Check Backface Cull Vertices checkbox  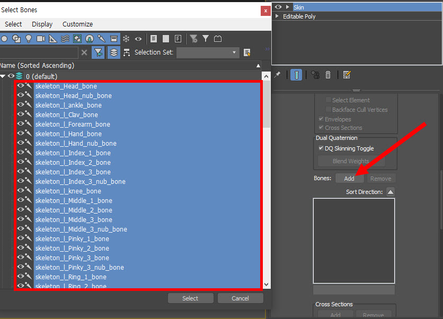tap(329, 109)
